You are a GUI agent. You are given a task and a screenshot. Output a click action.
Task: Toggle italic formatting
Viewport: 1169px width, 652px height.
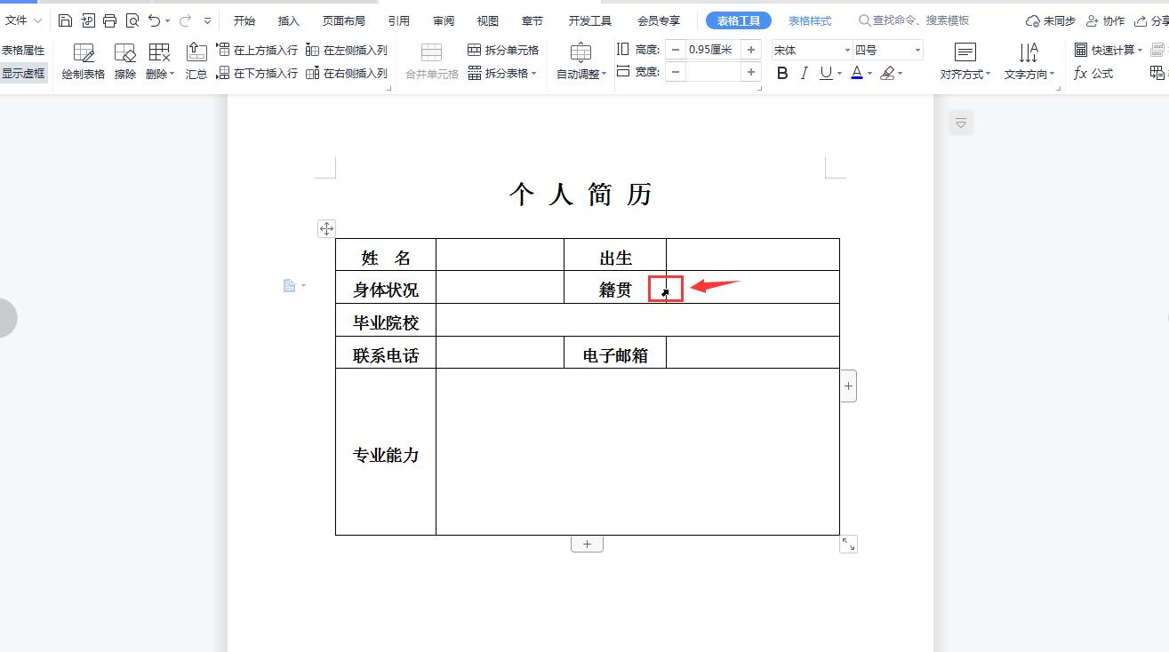pyautogui.click(x=805, y=73)
